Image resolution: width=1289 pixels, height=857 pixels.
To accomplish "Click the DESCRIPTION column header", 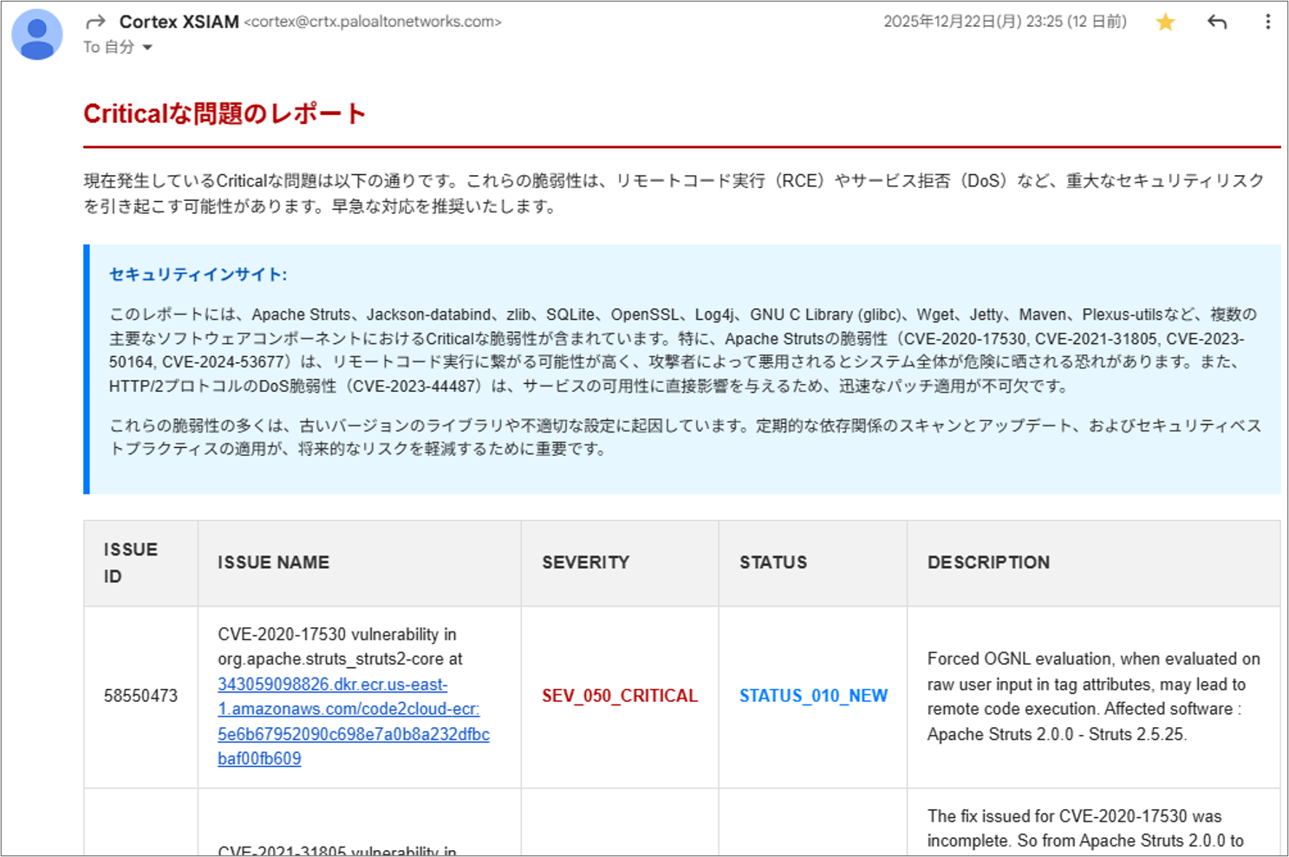I will [x=988, y=562].
